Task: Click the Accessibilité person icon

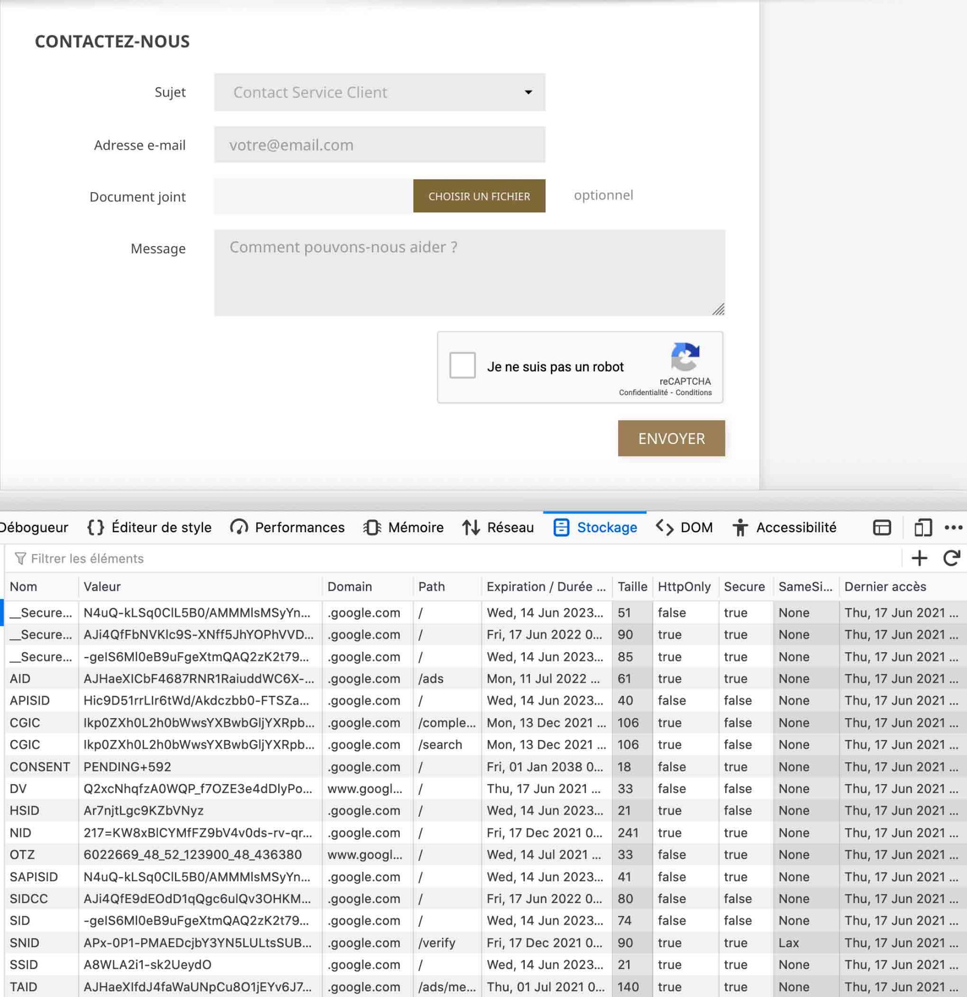Action: click(x=740, y=528)
